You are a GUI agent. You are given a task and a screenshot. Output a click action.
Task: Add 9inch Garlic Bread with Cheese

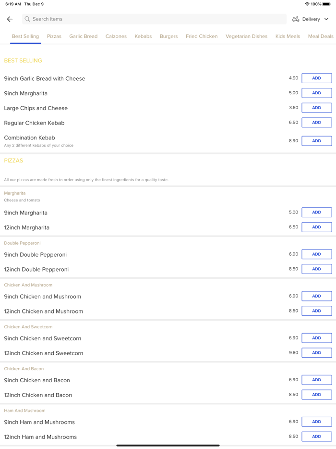point(316,78)
